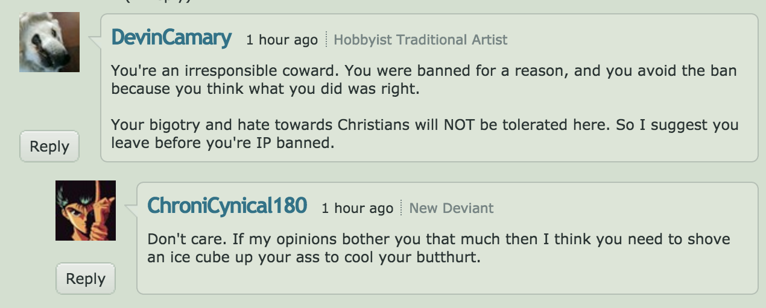
Task: Click the timestamp on ChroniCynical180's reply
Action: (357, 208)
